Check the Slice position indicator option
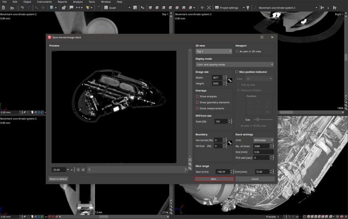This screenshot has height=219, width=348. pos(237,72)
